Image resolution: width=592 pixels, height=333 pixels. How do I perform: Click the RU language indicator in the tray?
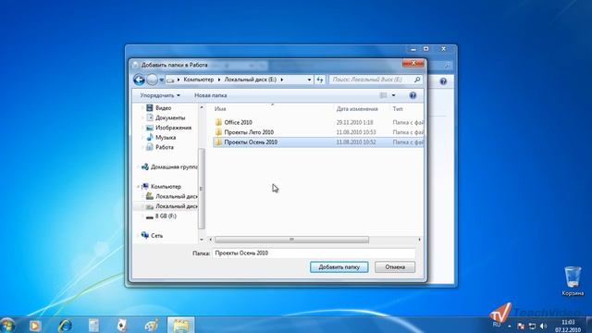point(496,325)
